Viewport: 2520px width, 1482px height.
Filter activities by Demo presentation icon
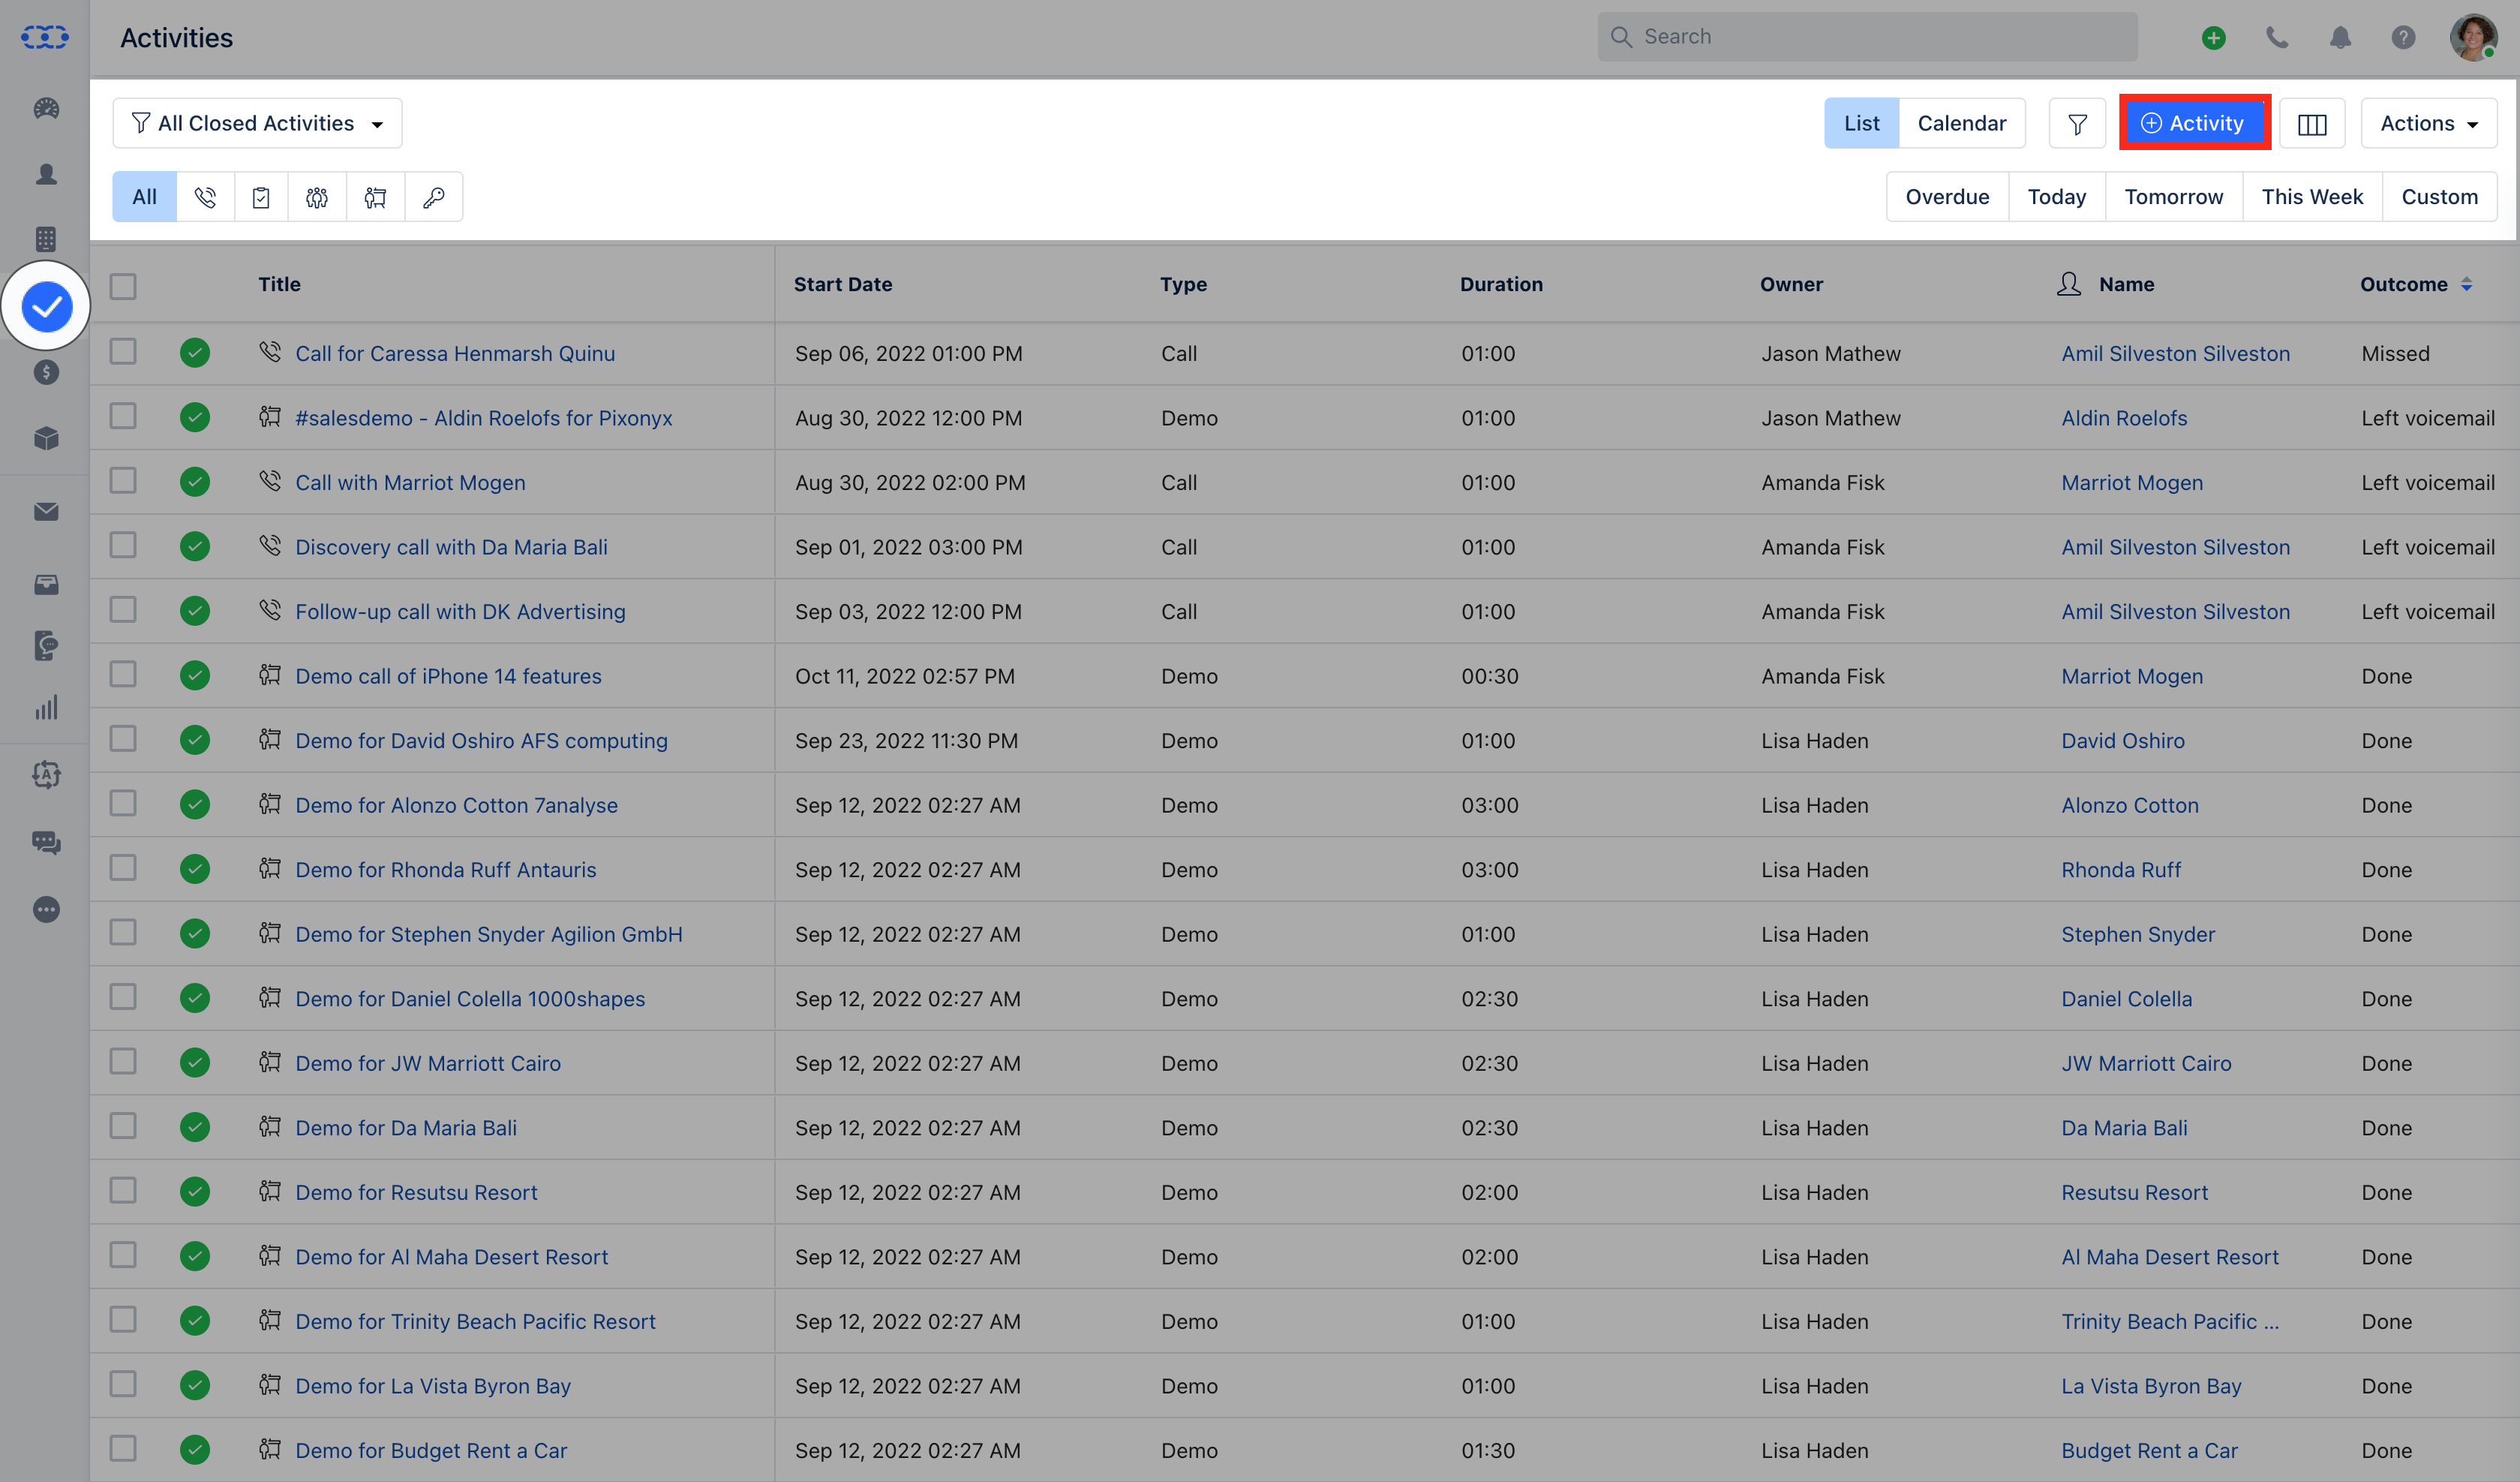click(375, 197)
